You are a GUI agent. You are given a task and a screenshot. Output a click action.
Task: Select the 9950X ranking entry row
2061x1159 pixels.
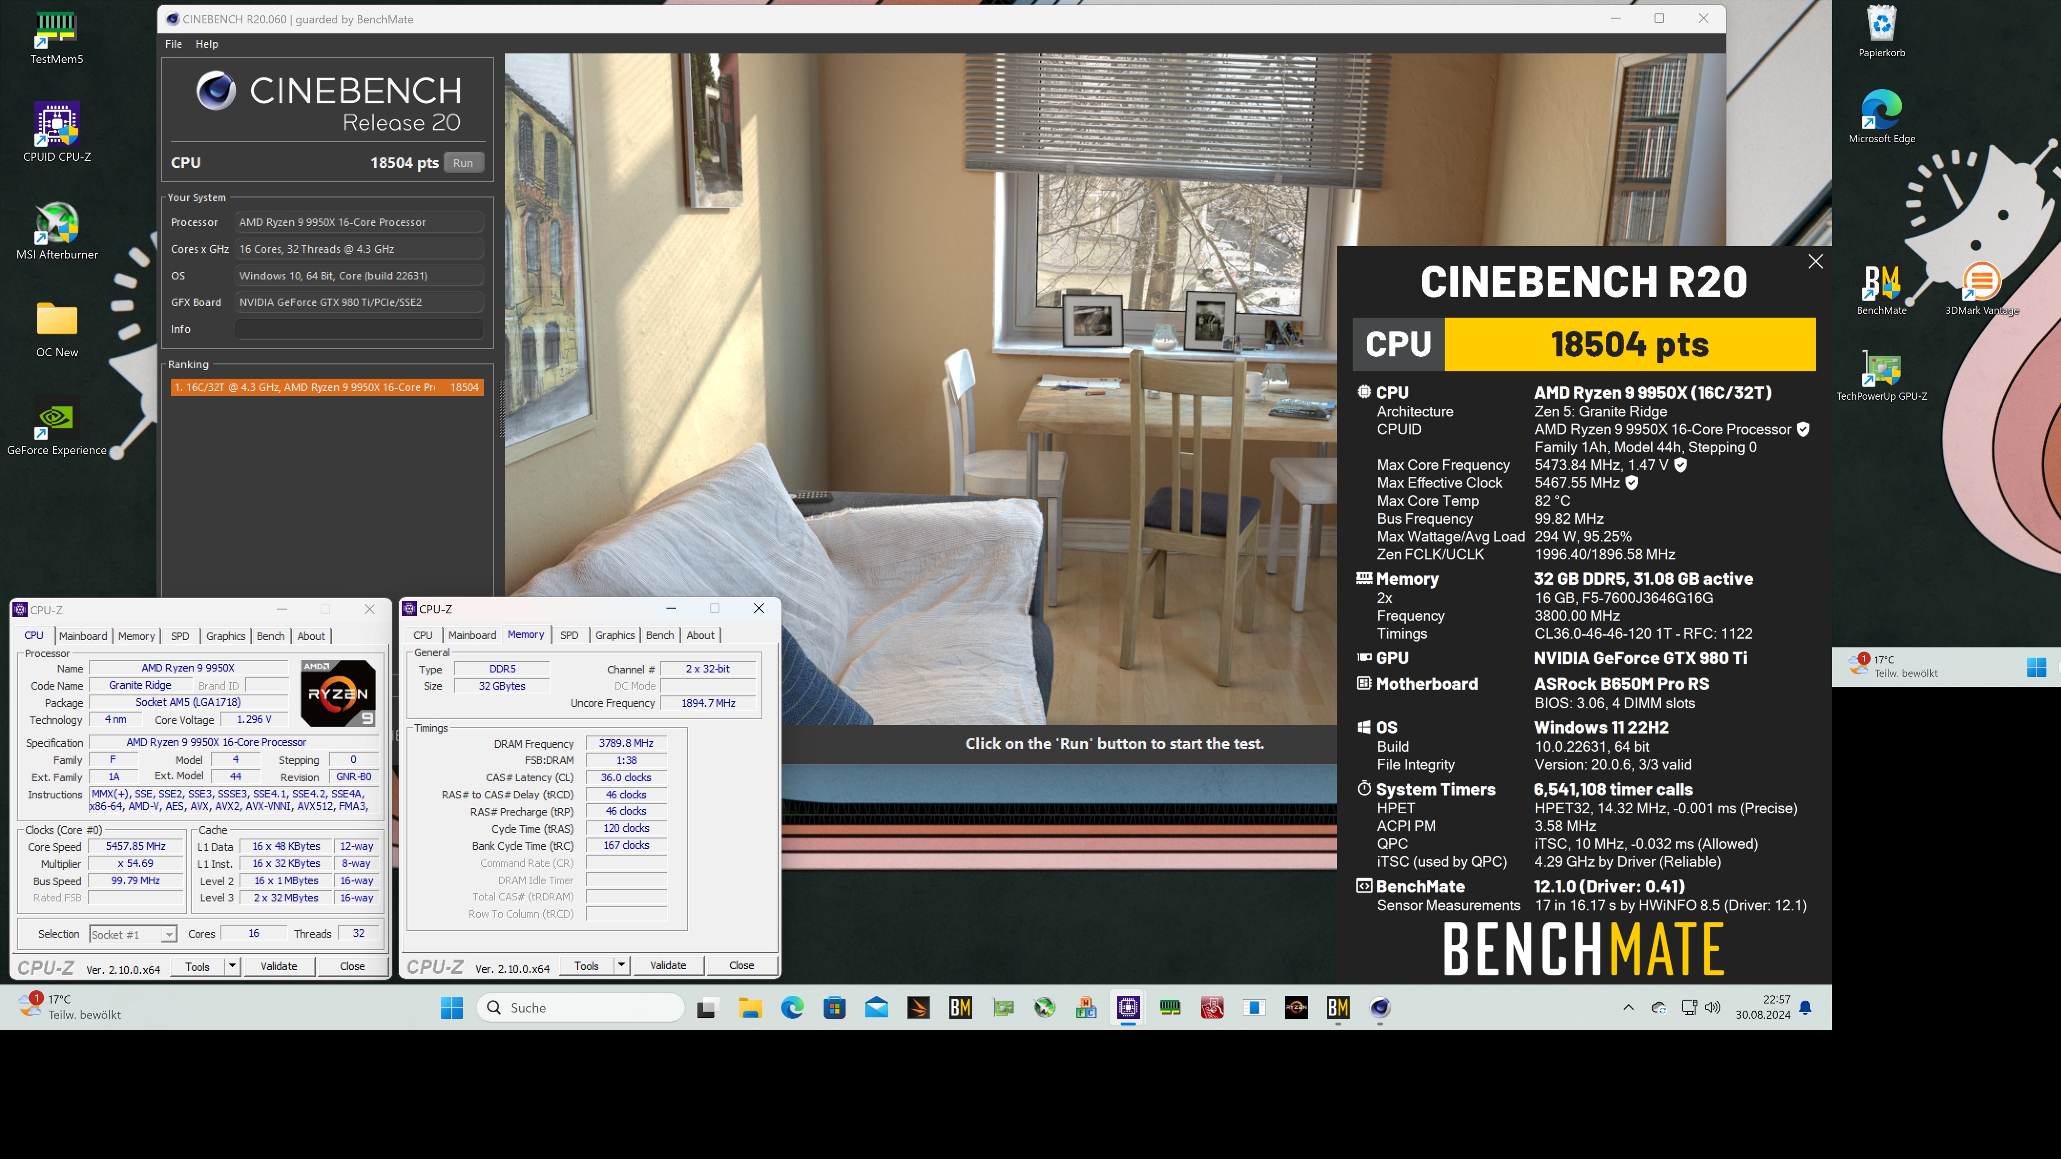tap(326, 387)
